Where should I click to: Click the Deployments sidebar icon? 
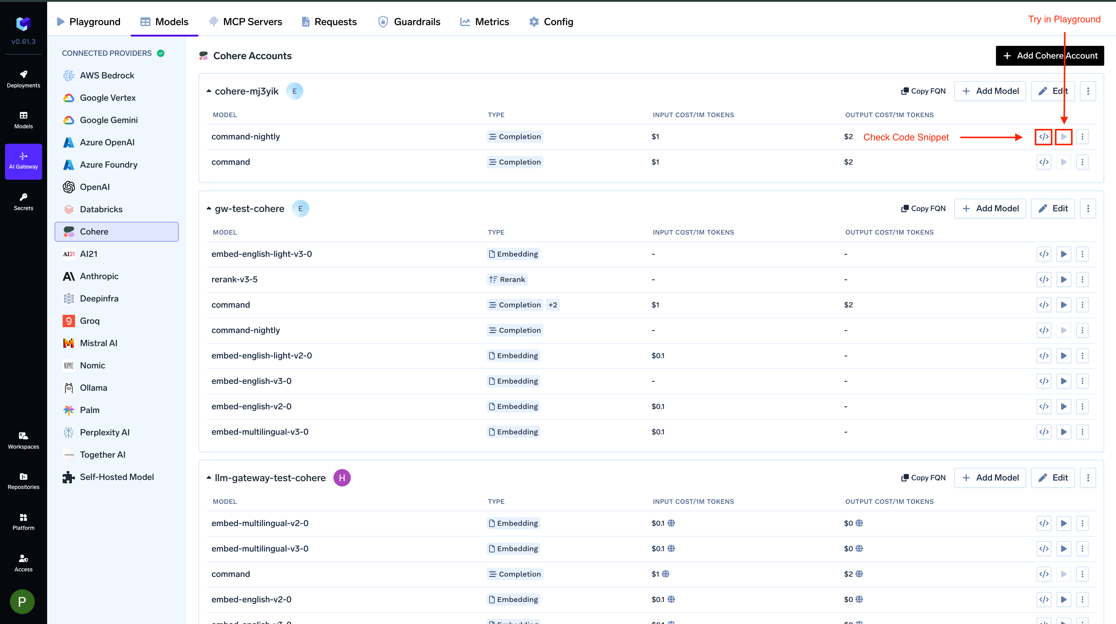pos(23,79)
